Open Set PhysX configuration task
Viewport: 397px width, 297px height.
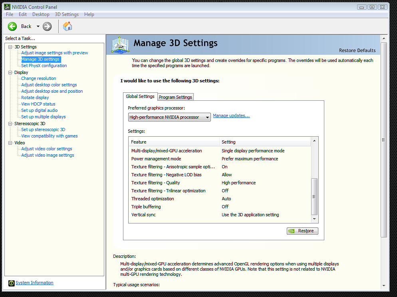[x=44, y=66]
